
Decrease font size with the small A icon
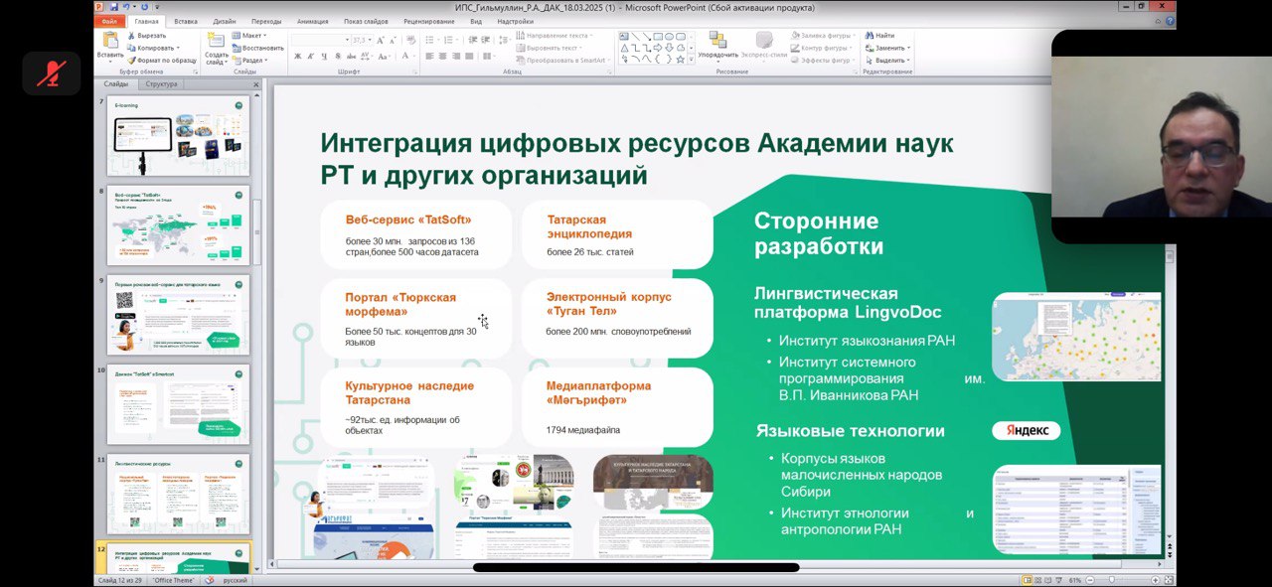[392, 40]
